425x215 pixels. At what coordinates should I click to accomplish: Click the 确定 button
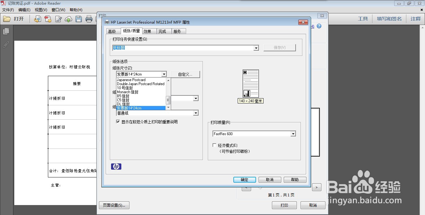click(x=245, y=180)
